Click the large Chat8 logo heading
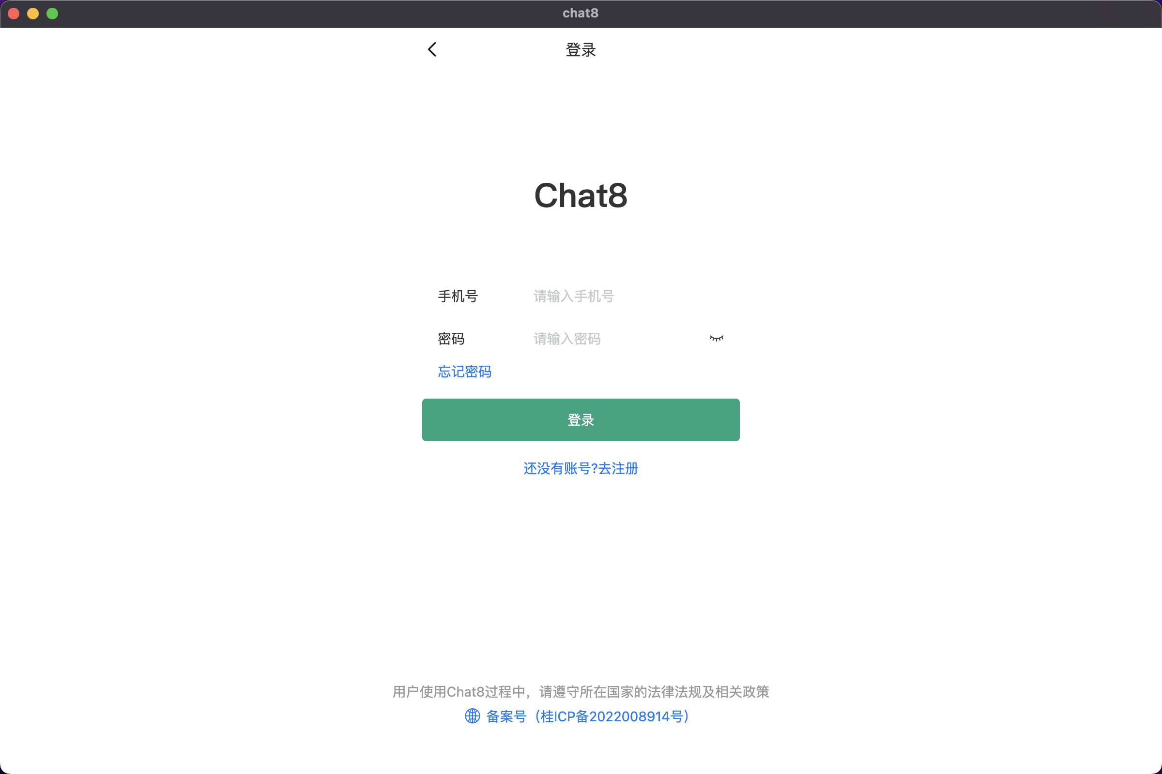This screenshot has height=774, width=1162. pyautogui.click(x=581, y=195)
